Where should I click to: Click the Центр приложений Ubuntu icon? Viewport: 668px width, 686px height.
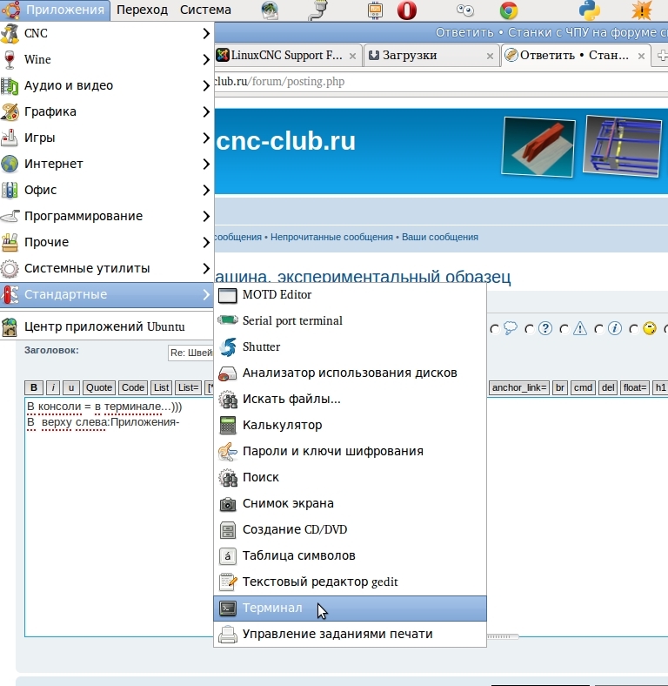coord(10,327)
